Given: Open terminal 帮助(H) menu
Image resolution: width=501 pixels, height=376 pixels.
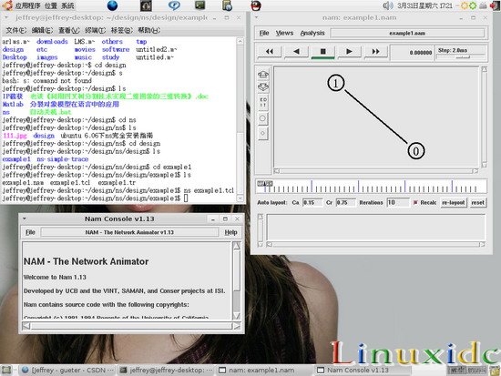Looking at the screenshot, I should pos(148,30).
